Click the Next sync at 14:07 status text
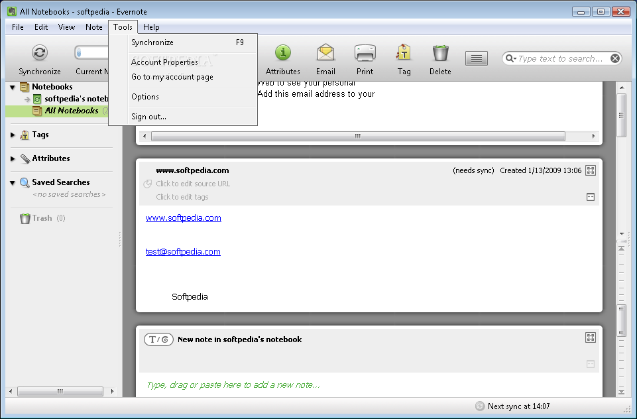 point(518,406)
